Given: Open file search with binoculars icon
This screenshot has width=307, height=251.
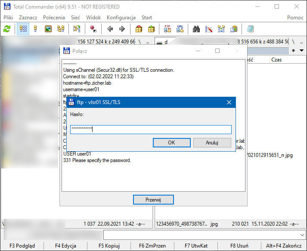Looking at the screenshot, I should tap(196, 29).
